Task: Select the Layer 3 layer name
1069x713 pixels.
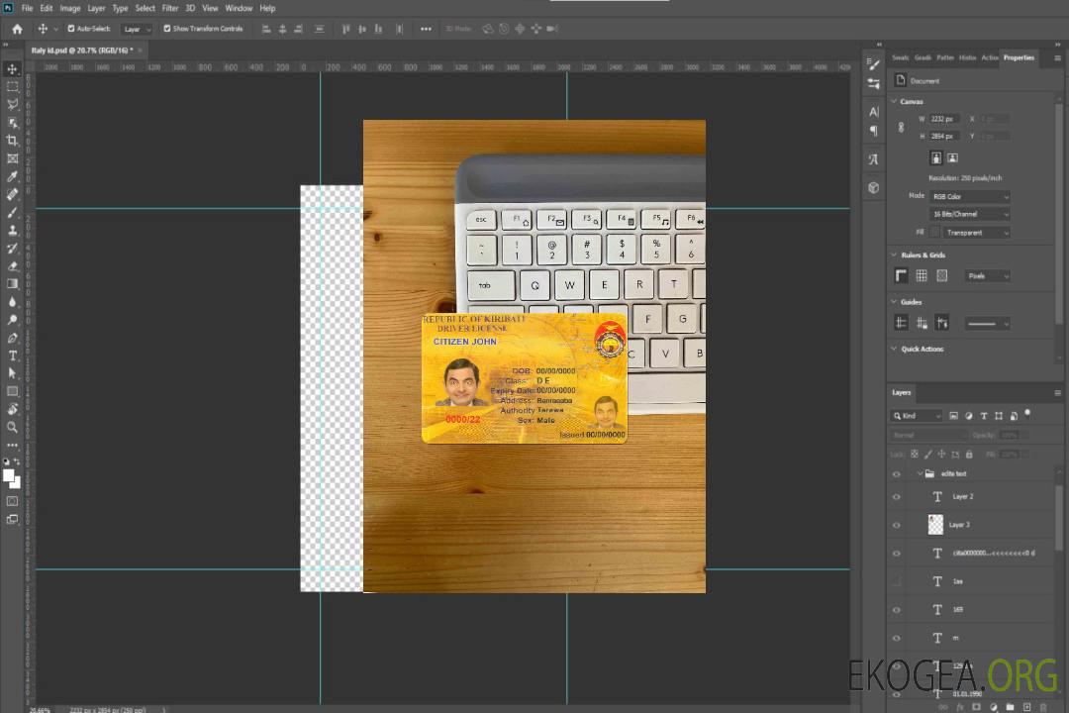Action: coord(959,525)
